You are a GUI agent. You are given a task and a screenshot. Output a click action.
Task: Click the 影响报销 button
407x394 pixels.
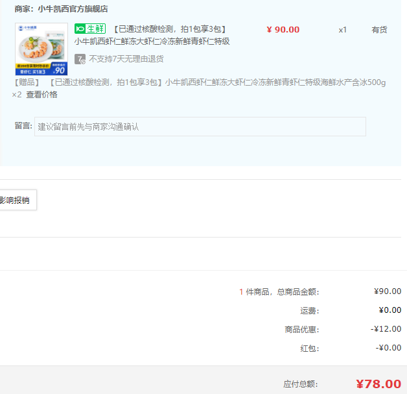point(17,200)
